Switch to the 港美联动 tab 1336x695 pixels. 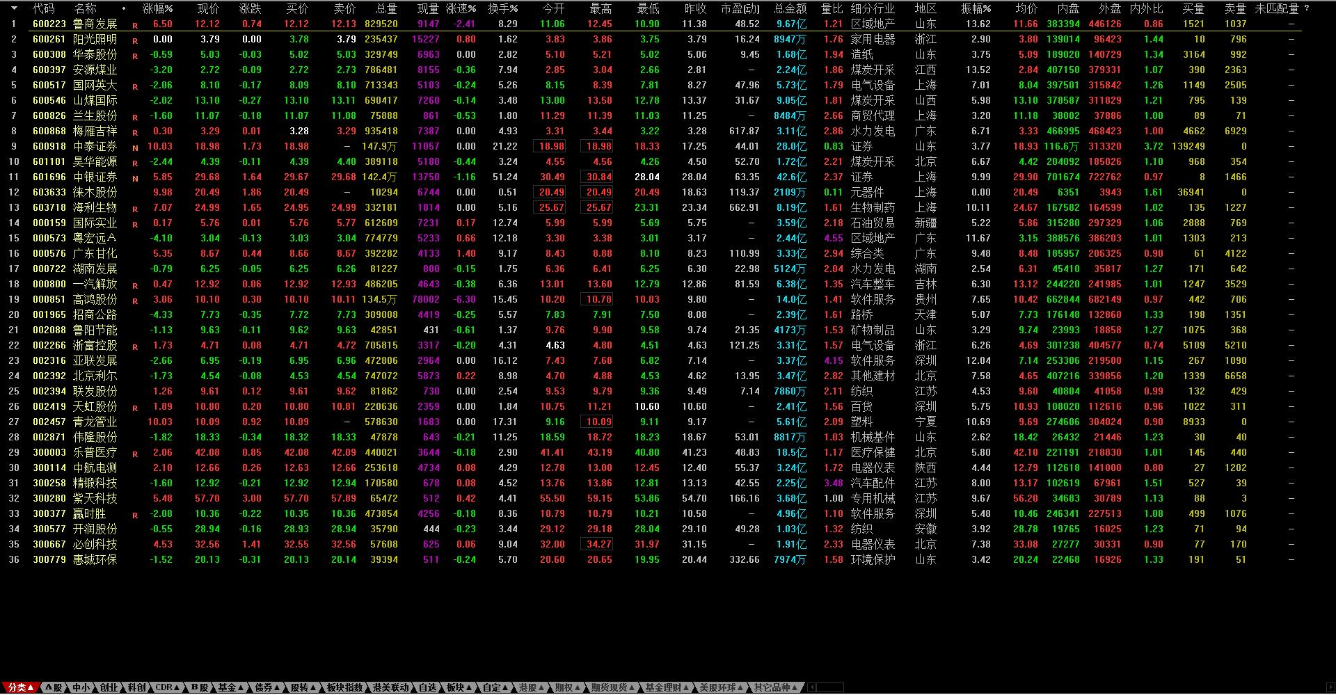pos(390,687)
